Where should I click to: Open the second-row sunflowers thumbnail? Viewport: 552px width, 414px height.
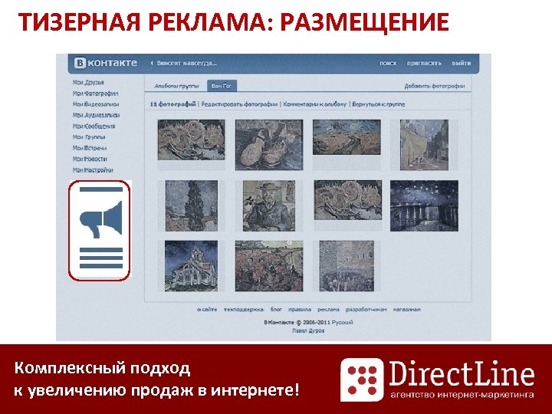click(x=348, y=200)
